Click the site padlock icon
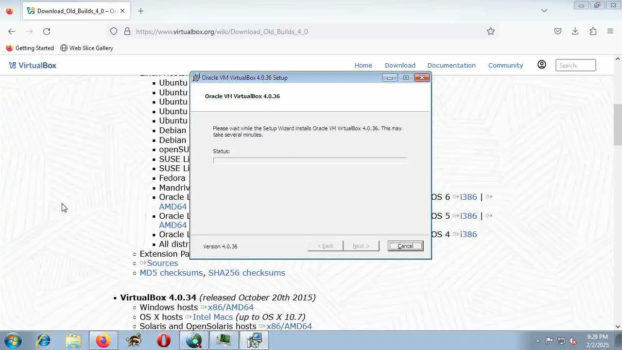Viewport: 622px width, 350px height. pos(127,31)
